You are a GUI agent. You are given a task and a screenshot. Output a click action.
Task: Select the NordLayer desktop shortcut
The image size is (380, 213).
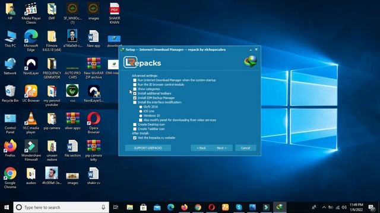tap(31, 66)
